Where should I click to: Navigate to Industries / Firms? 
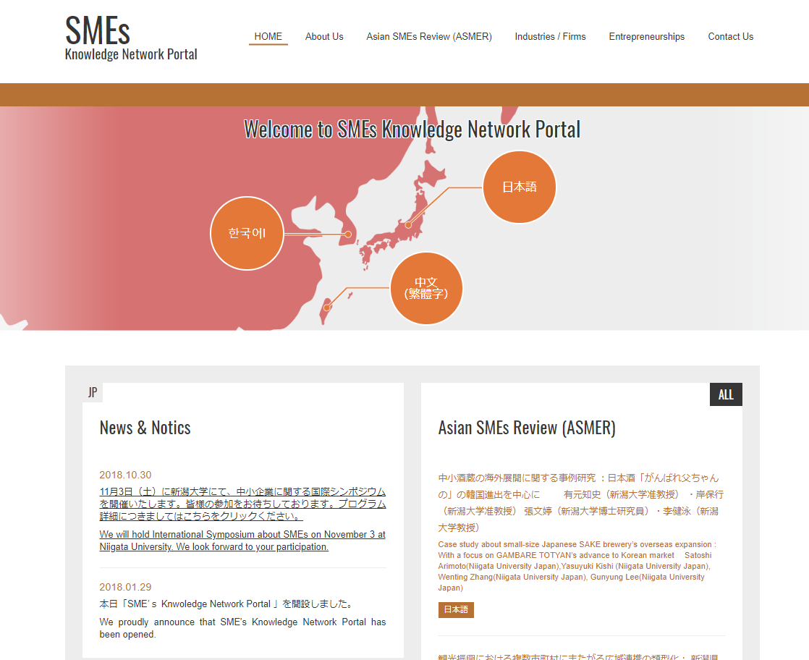tap(550, 36)
